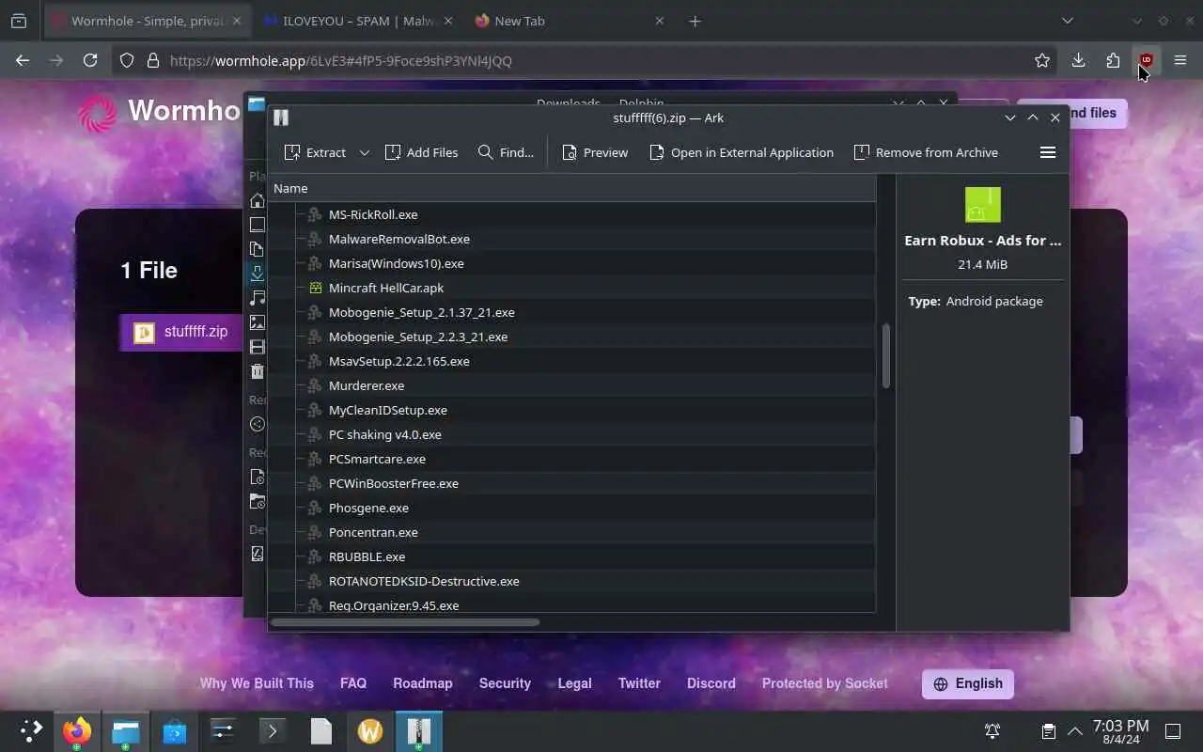Click the tracking protection shield icon
Viewport: 1203px width, 752px height.
click(127, 60)
